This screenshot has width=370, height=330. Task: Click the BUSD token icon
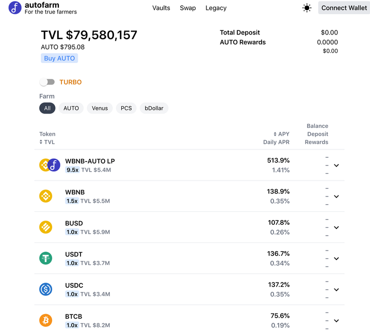(45, 227)
